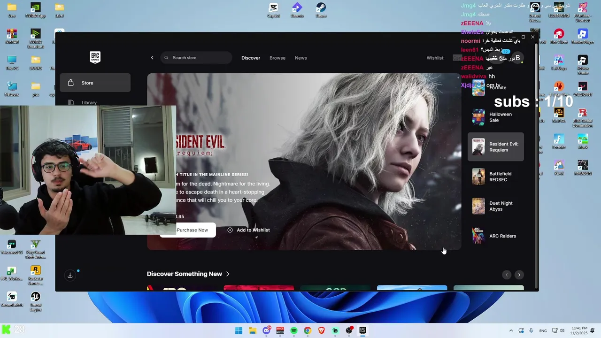Select Battlefield REDSEC carousel item
This screenshot has height=338, width=601.
point(496,177)
